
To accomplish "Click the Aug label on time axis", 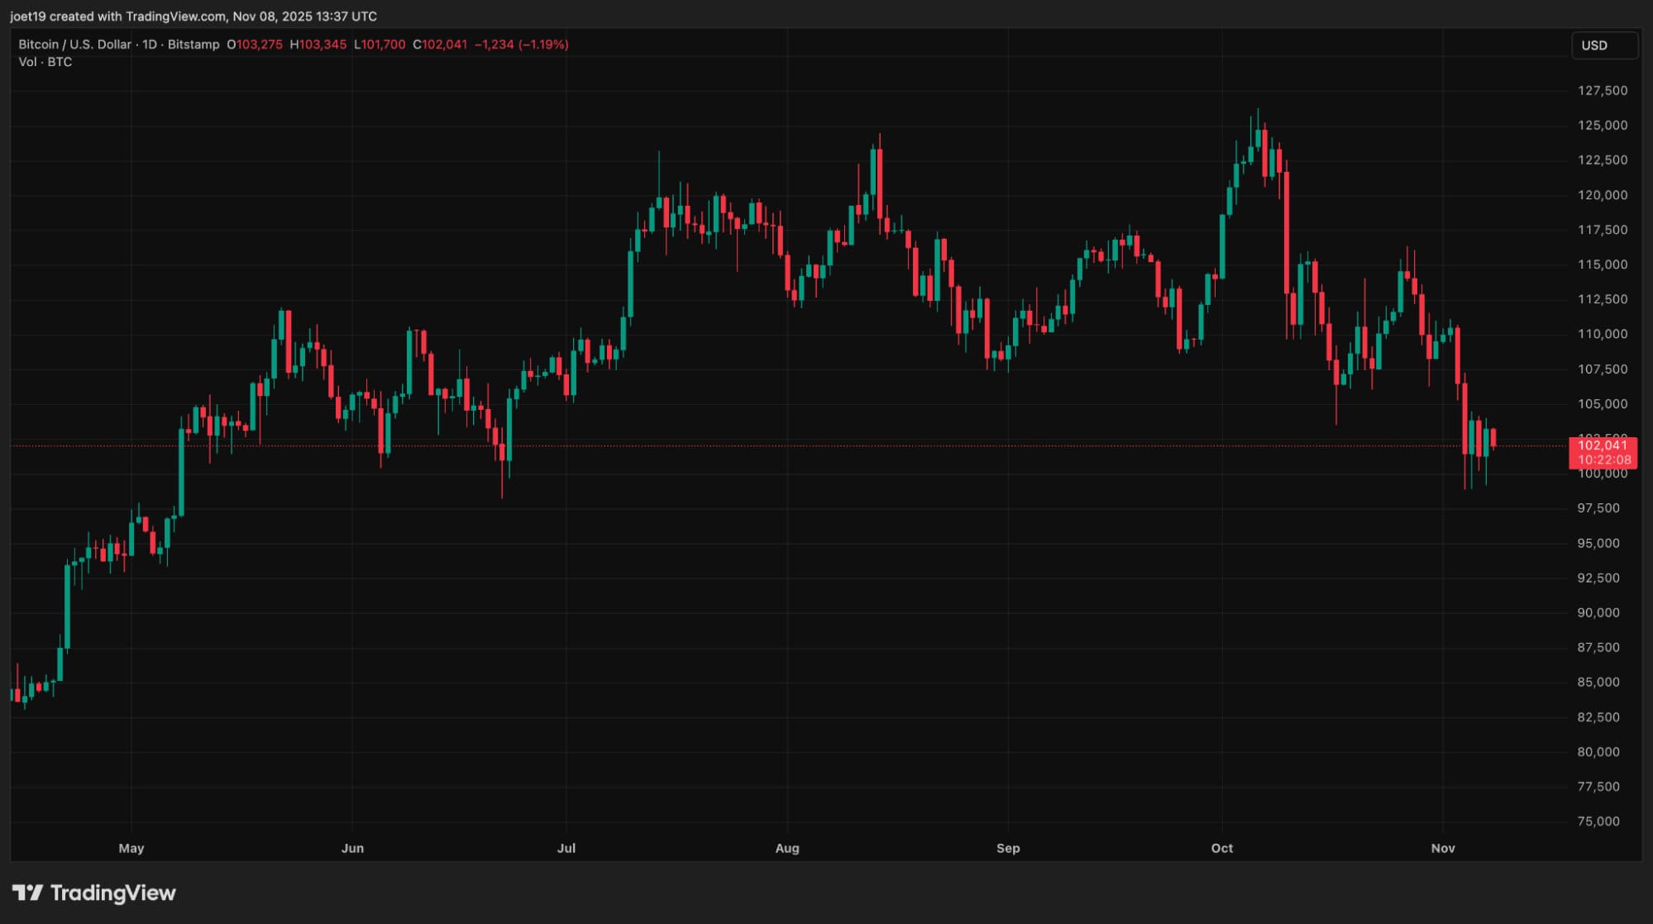I will pos(787,848).
